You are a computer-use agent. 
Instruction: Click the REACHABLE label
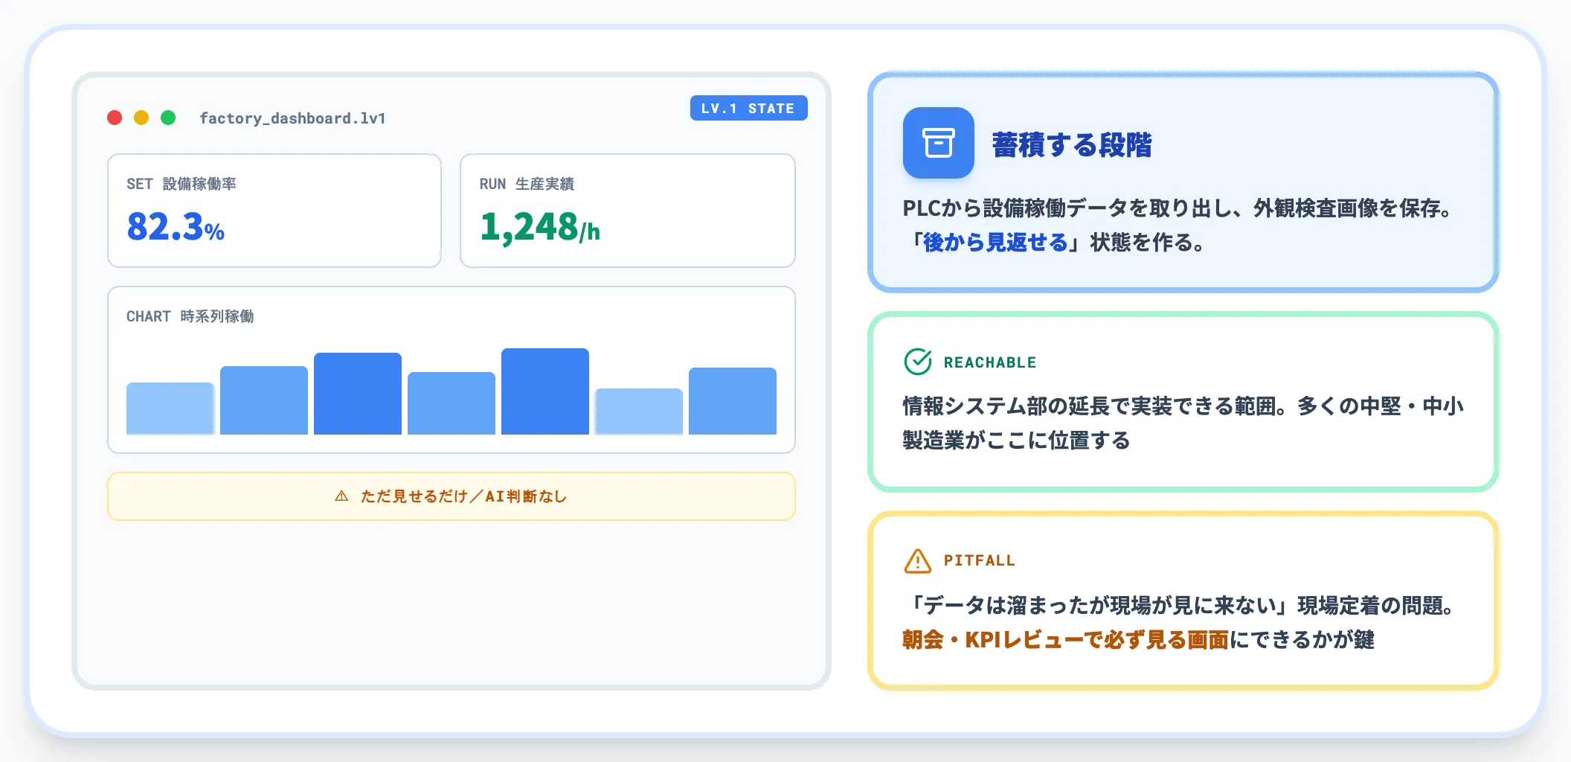pos(990,362)
